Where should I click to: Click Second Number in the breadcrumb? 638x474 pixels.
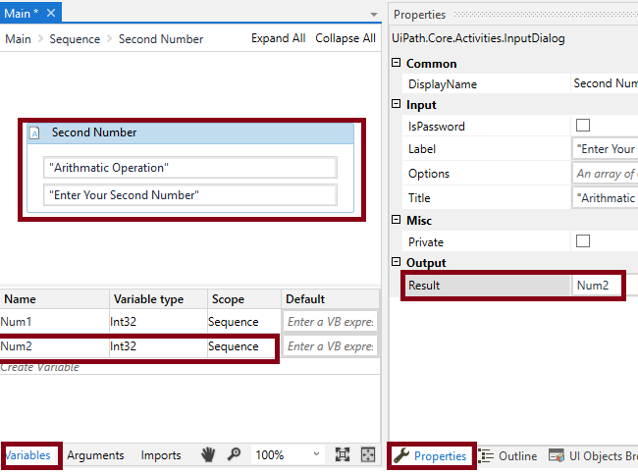click(x=161, y=39)
